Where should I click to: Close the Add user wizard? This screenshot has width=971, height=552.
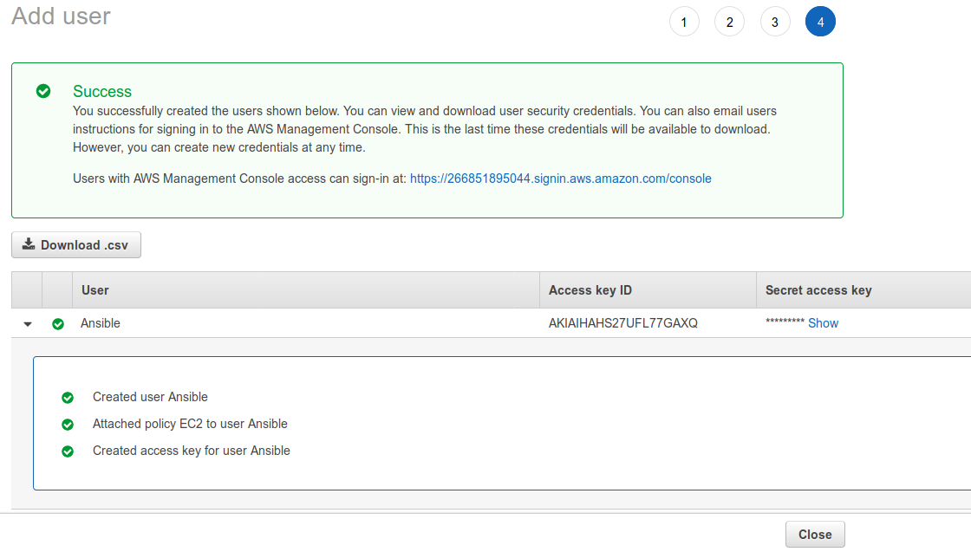(814, 535)
